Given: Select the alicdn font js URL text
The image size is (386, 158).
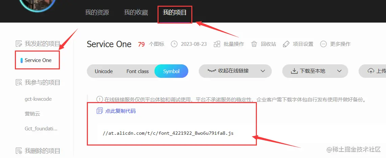Looking at the screenshot, I should click(168, 133).
